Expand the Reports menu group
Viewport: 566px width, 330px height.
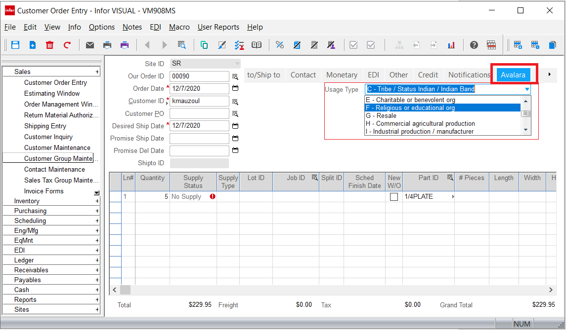click(x=97, y=299)
